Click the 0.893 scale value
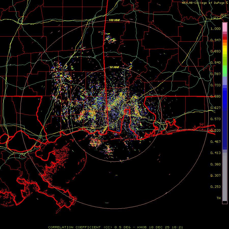Viewport: 229px width, 229px height. (216, 51)
